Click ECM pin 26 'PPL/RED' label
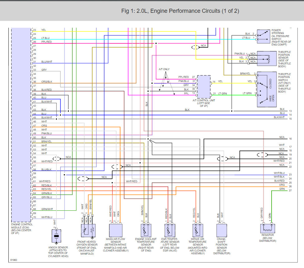This screenshot has width=304, height=268. point(46,42)
